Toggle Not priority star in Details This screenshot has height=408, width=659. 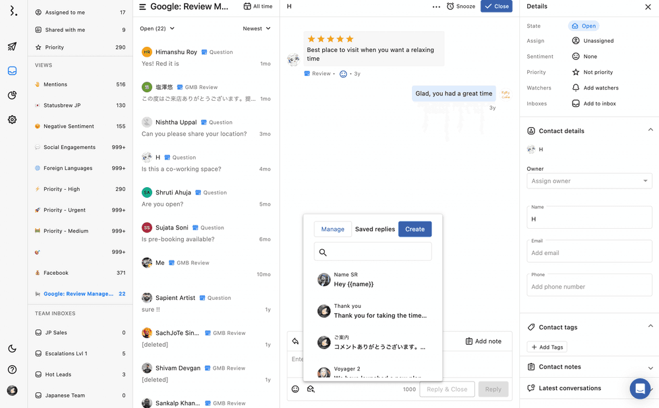tap(575, 73)
